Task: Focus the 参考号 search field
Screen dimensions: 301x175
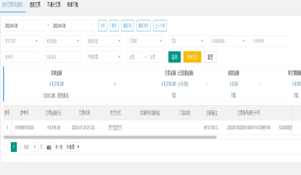Action: 22,57
